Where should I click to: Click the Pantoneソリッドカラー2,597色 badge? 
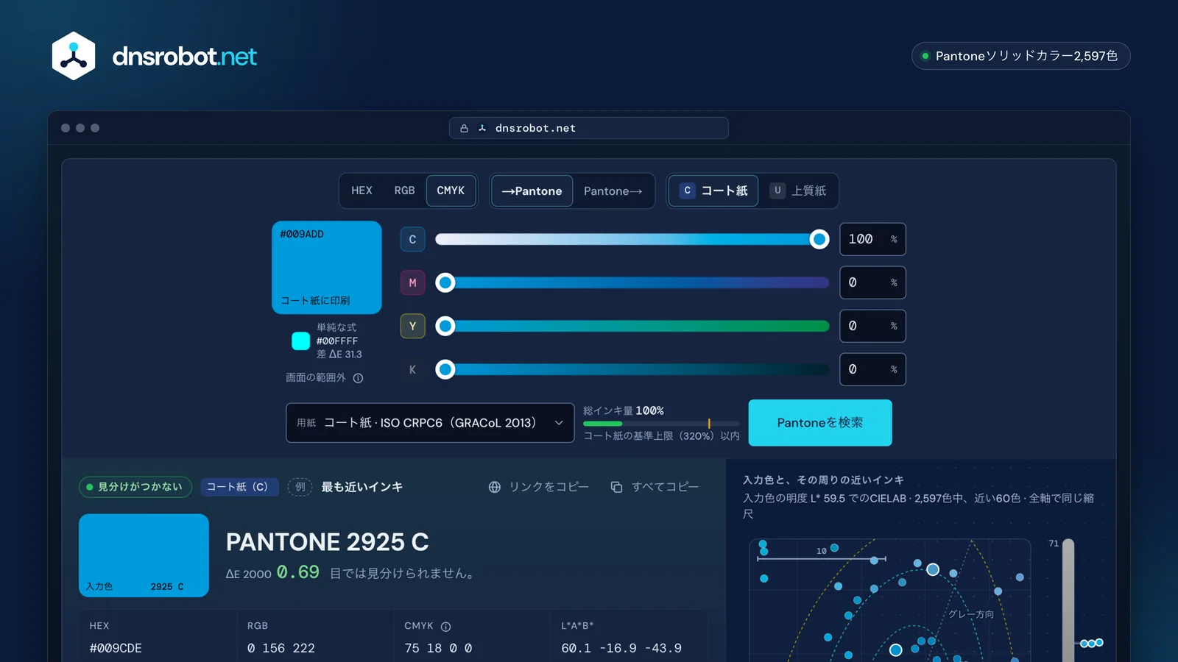pyautogui.click(x=1020, y=56)
